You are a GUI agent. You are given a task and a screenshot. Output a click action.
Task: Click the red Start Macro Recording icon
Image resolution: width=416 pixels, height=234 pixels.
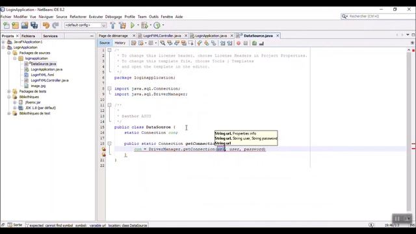click(239, 43)
